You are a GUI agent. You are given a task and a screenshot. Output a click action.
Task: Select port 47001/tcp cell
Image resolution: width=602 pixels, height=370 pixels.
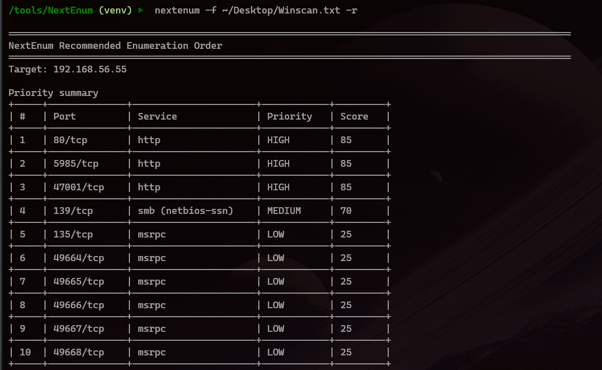79,188
